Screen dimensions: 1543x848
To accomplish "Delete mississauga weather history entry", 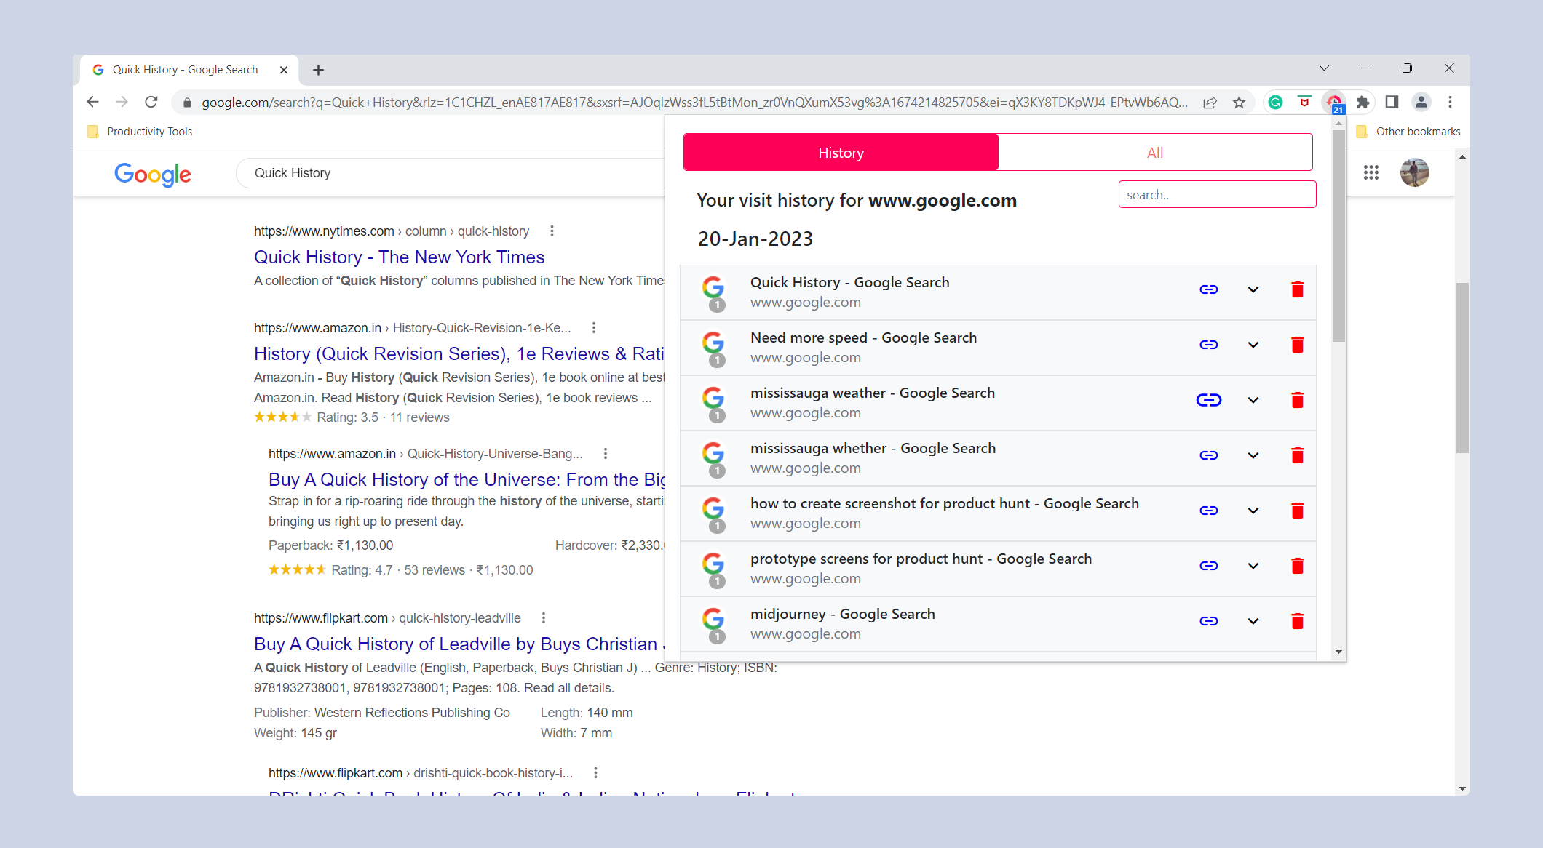I will tap(1297, 400).
